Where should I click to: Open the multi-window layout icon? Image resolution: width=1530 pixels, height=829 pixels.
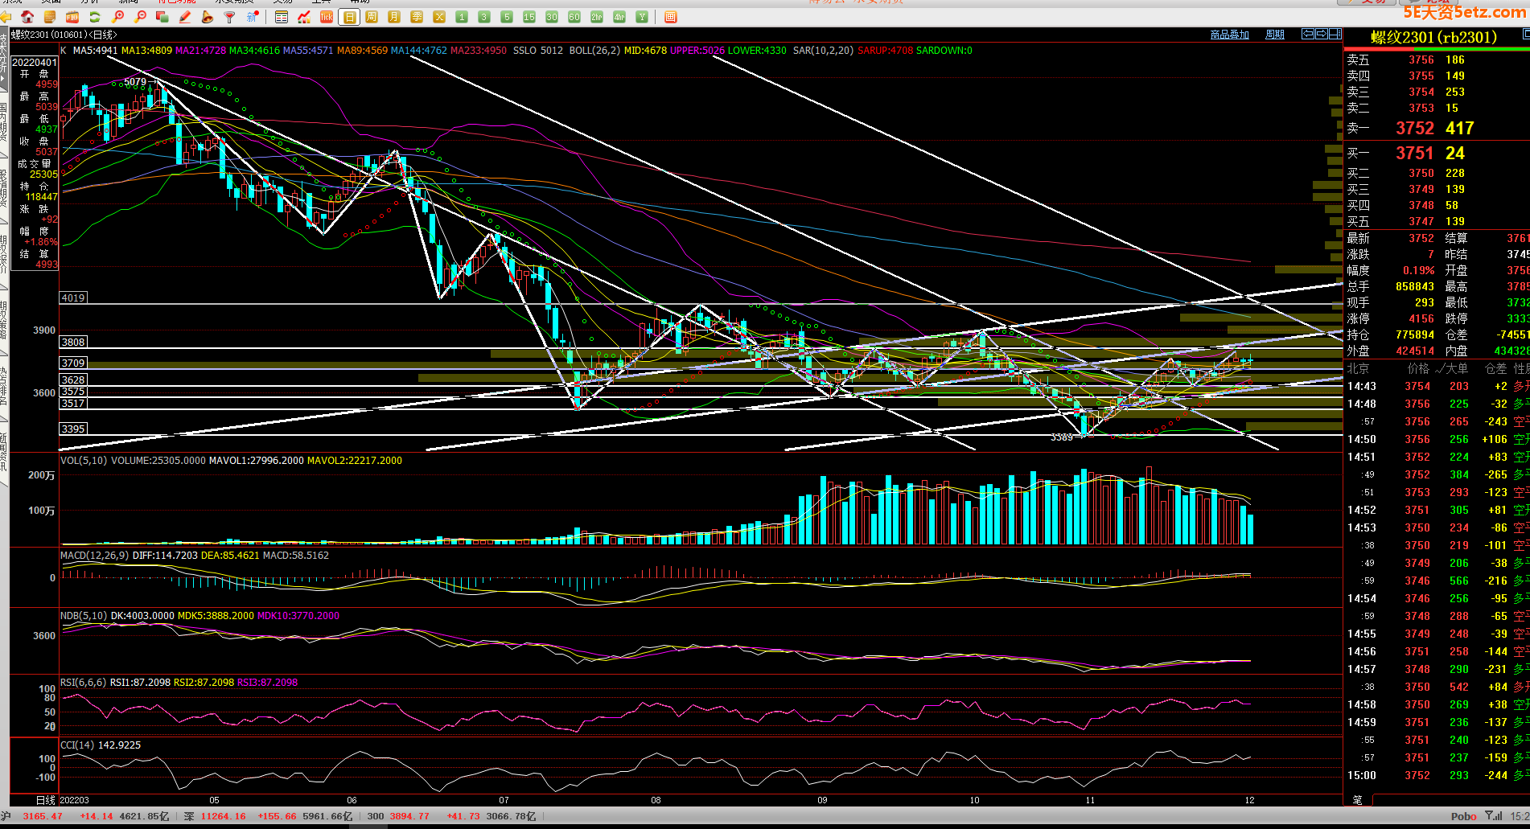671,17
